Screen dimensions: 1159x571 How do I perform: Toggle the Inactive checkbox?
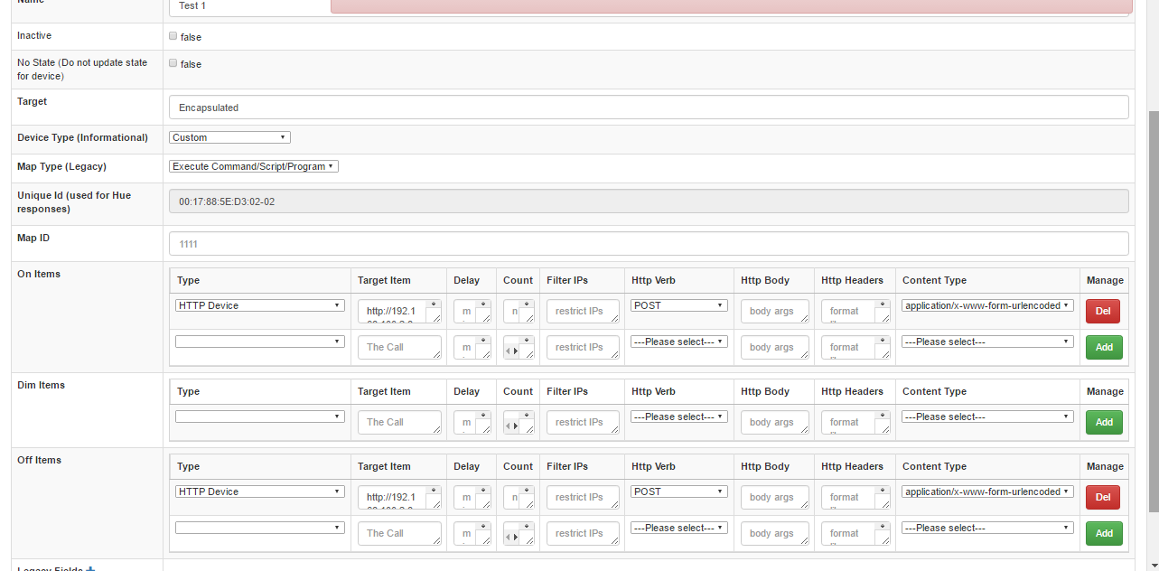pyautogui.click(x=173, y=36)
